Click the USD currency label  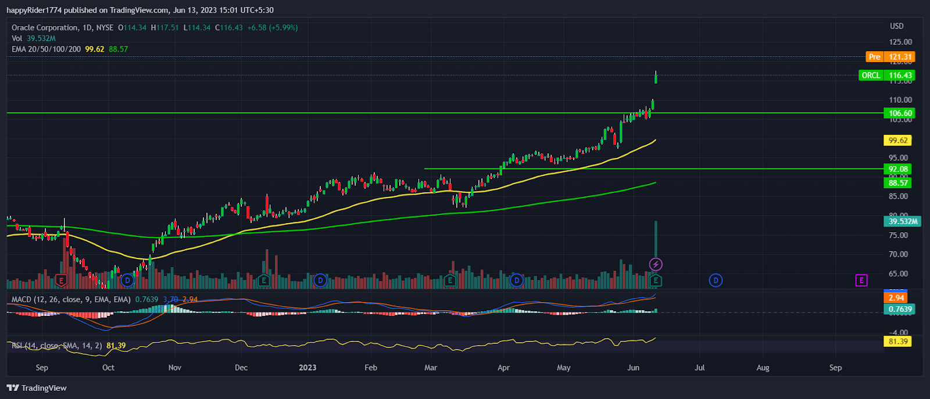point(897,26)
